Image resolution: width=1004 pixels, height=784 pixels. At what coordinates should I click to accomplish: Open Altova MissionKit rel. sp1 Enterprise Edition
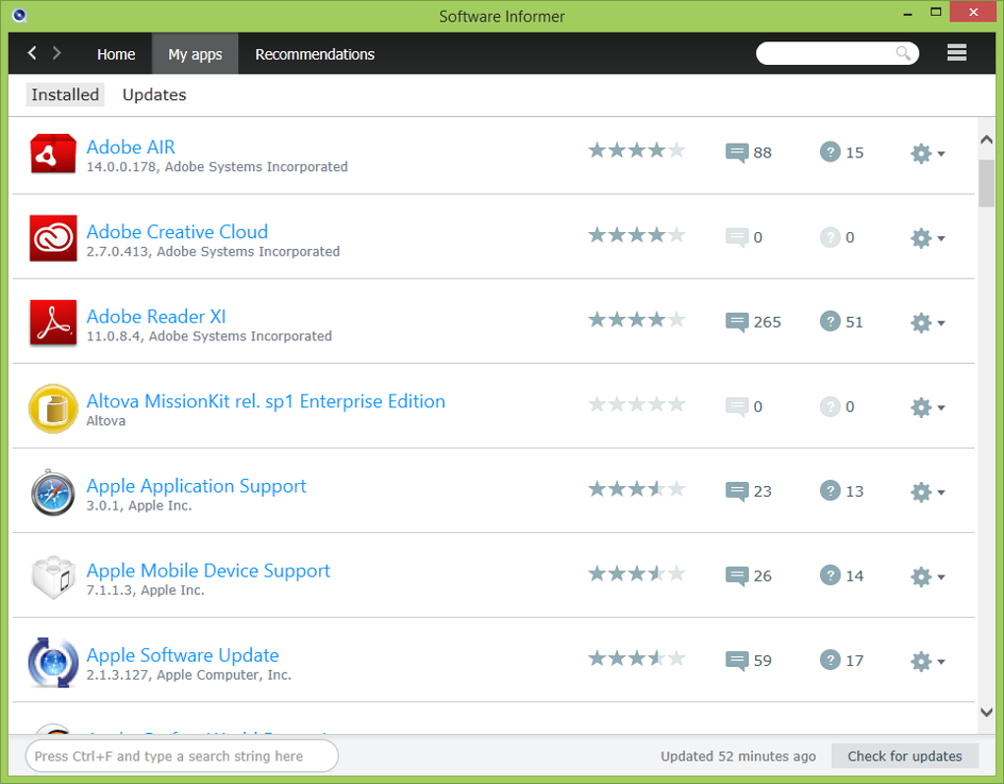click(x=266, y=400)
